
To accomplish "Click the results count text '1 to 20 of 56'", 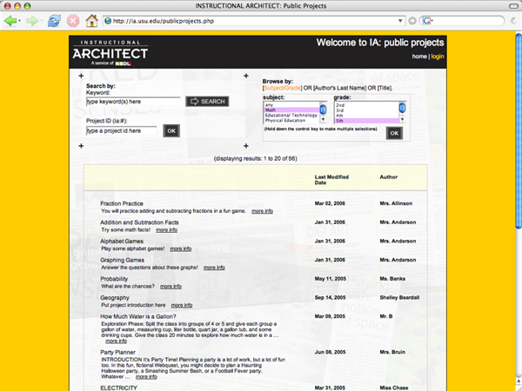I will [x=280, y=159].
